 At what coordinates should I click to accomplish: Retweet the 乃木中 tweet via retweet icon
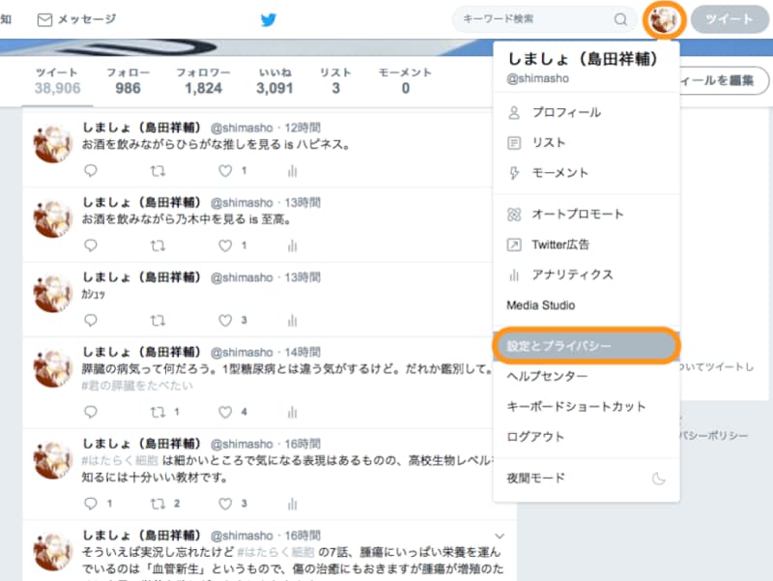[x=158, y=246]
